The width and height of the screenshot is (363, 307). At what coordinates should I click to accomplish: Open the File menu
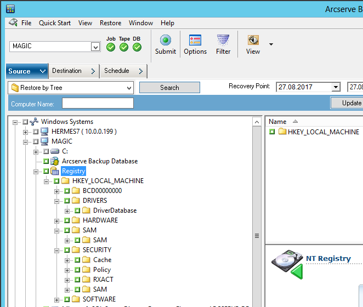[26, 23]
